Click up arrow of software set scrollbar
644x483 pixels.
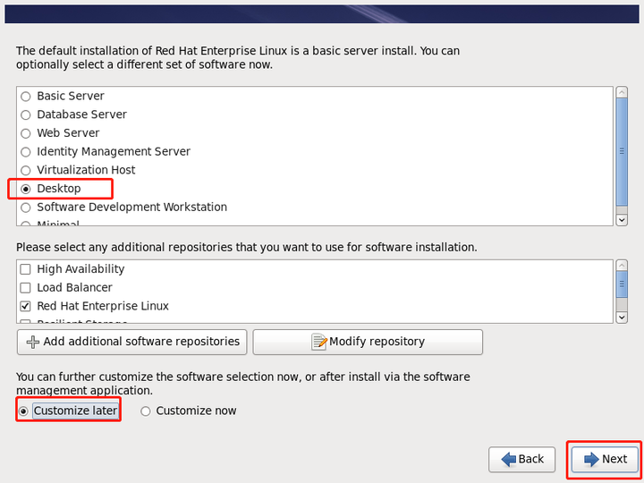(x=622, y=91)
